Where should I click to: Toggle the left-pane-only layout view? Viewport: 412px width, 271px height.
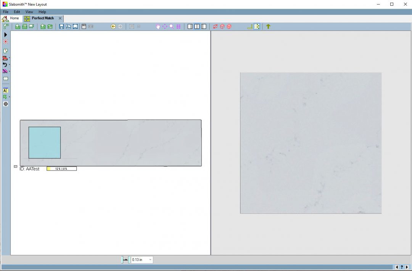click(190, 27)
